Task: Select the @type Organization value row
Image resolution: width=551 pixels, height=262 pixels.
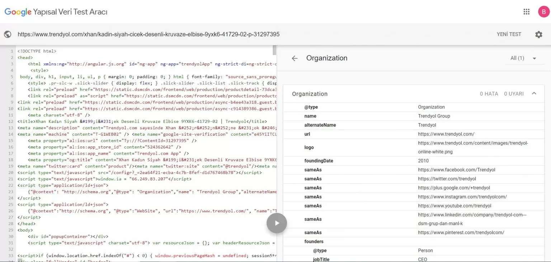Action: point(414,107)
